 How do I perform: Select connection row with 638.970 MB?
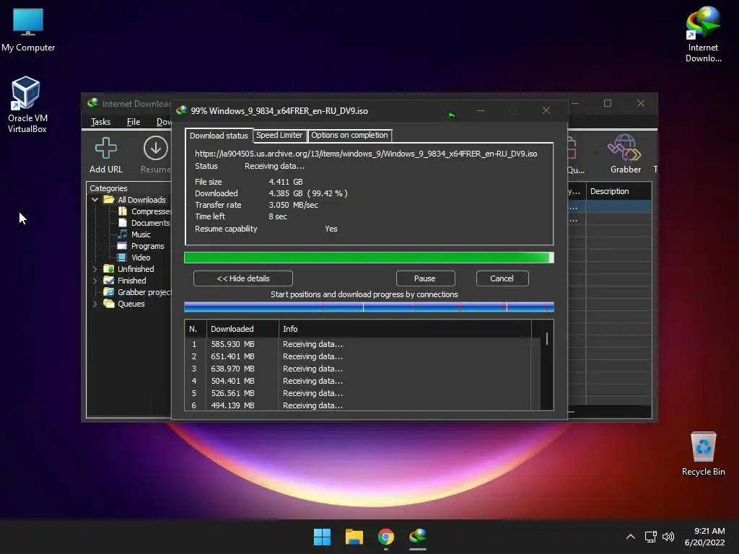click(x=358, y=369)
